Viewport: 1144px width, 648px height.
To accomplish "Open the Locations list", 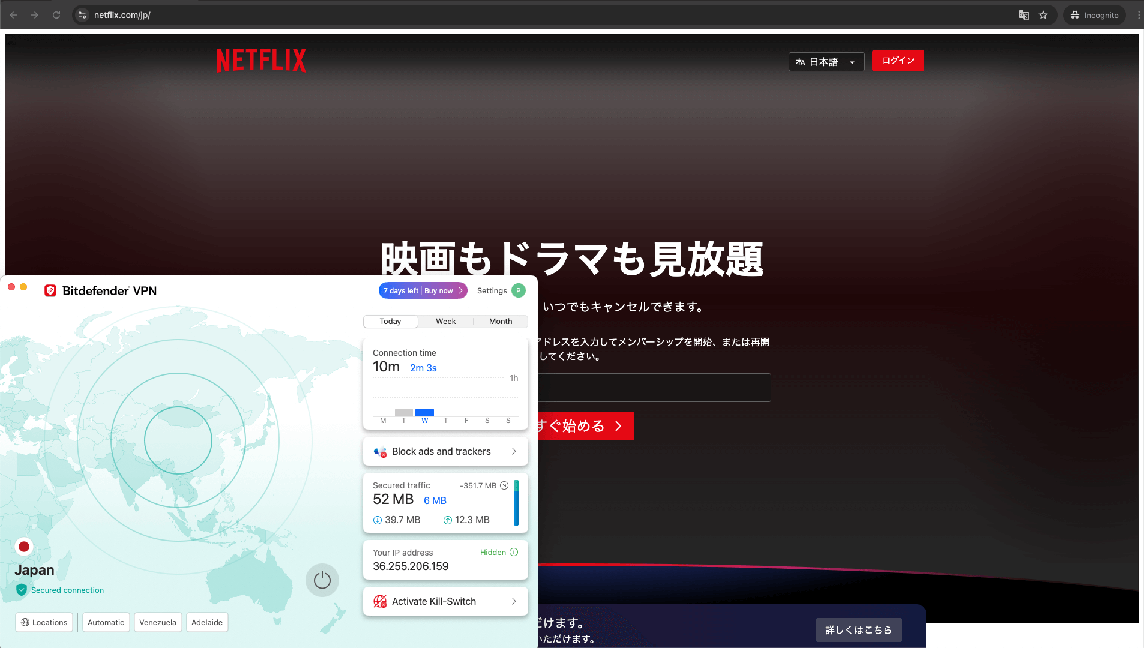I will [x=44, y=622].
